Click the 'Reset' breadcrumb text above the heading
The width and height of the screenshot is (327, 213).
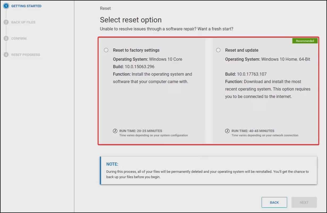point(105,8)
